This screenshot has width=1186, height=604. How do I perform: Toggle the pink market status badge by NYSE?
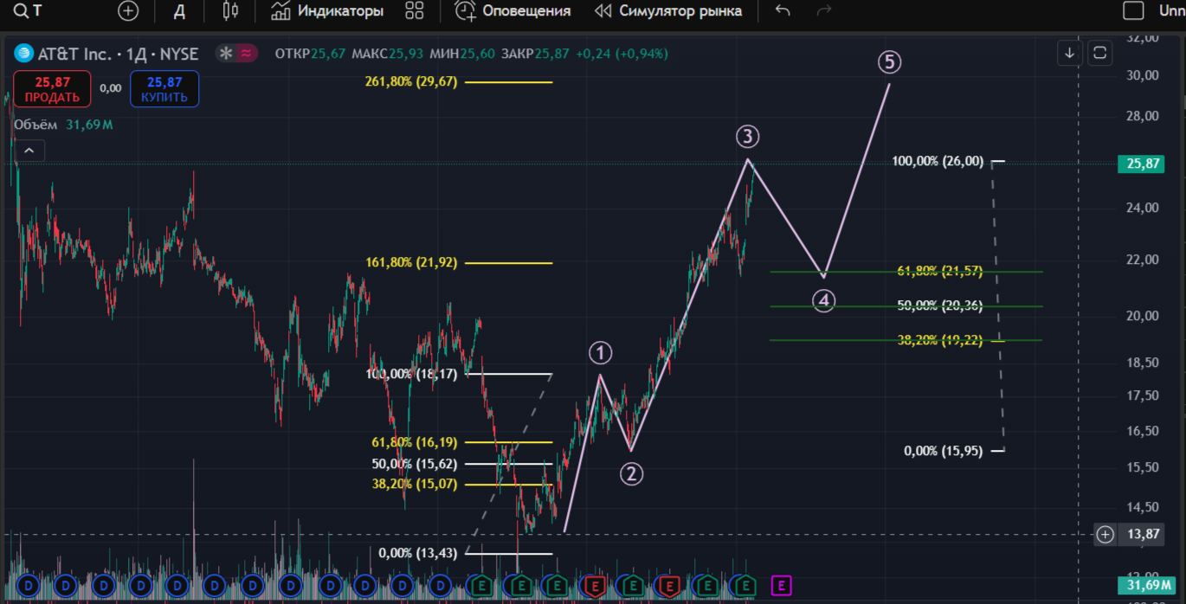[247, 54]
